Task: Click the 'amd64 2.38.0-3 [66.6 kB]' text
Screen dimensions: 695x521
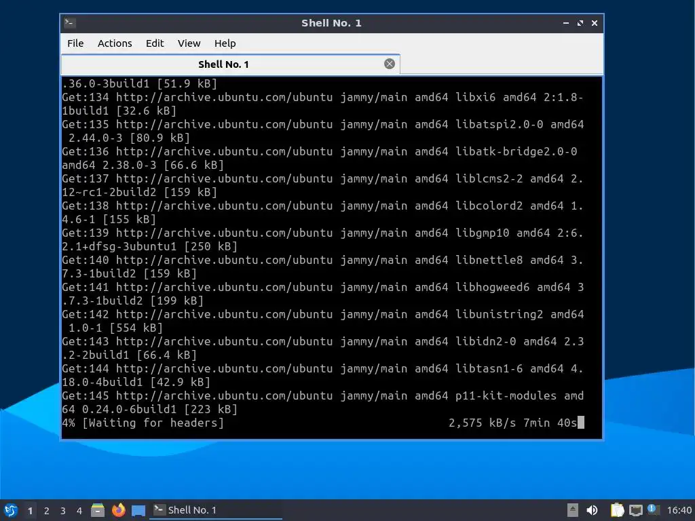Action: pos(143,165)
